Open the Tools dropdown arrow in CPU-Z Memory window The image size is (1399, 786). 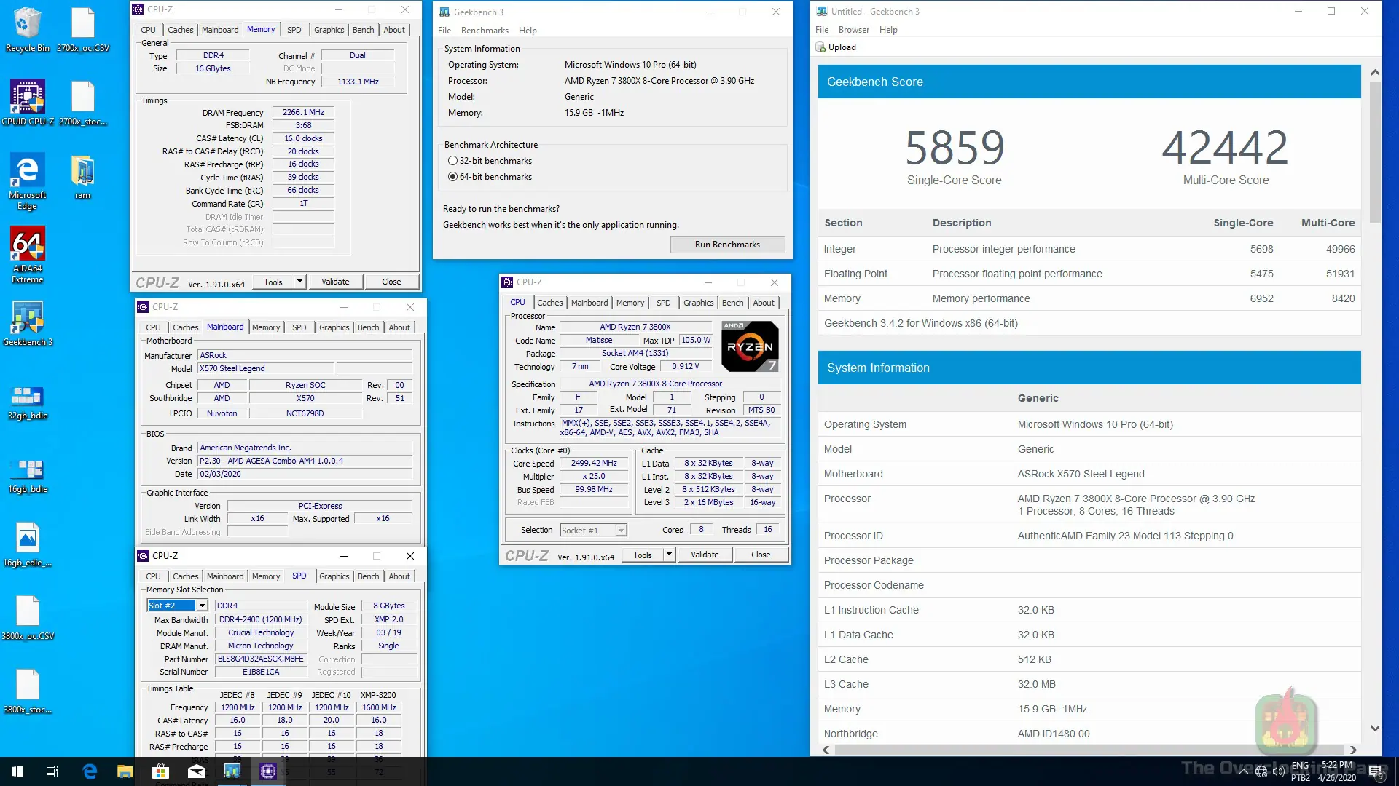[x=299, y=282]
